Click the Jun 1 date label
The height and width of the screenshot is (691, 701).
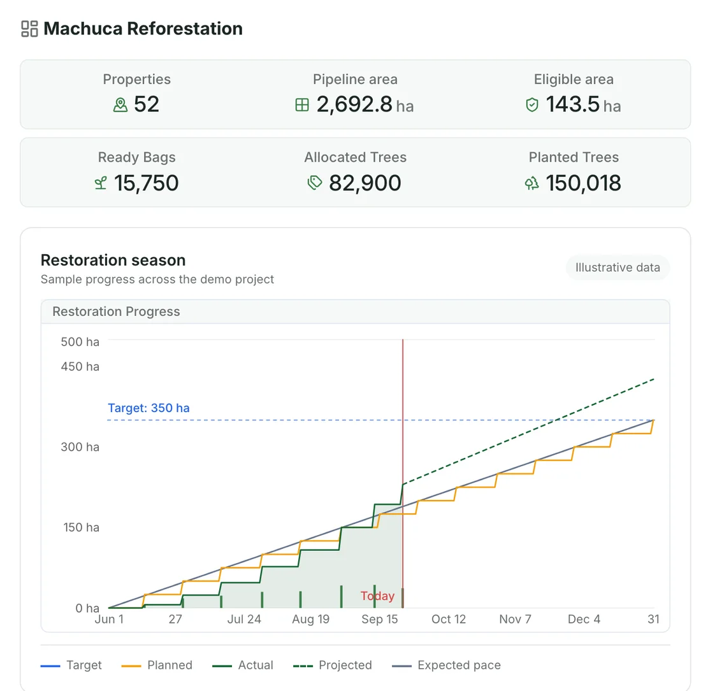pos(109,619)
